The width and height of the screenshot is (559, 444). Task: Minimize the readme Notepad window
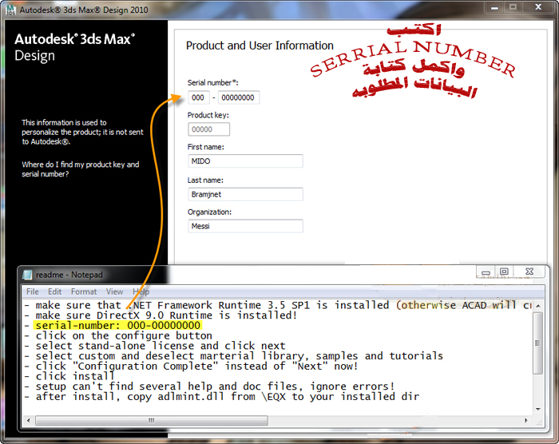tap(484, 272)
